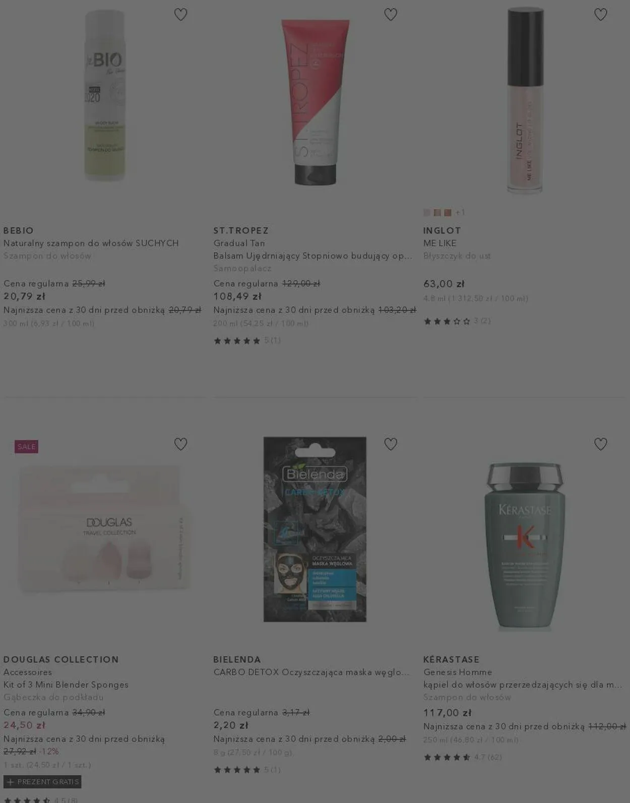Open Kit of 3 Mini Blender Sponges link
630x803 pixels.
(x=66, y=685)
